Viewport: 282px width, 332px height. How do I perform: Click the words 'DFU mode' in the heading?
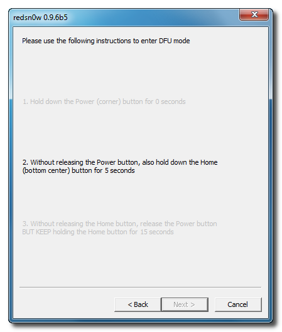pos(175,41)
